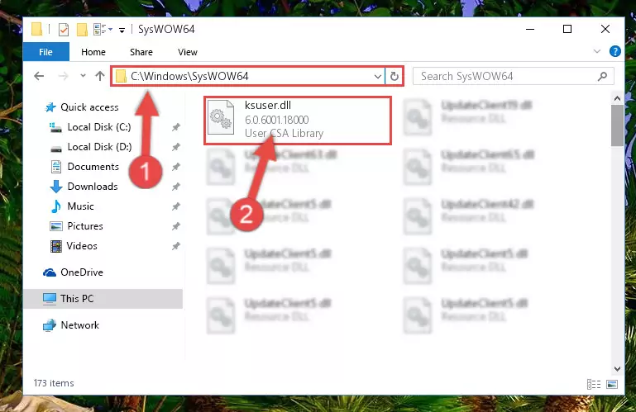The height and width of the screenshot is (412, 636).
Task: Click the 173 items status text
Action: pos(54,383)
